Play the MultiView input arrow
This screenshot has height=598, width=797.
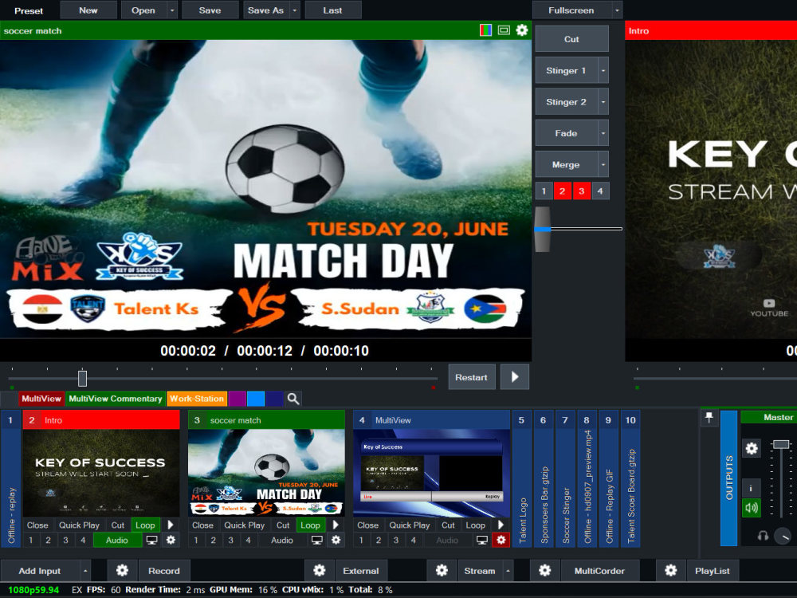(x=501, y=525)
